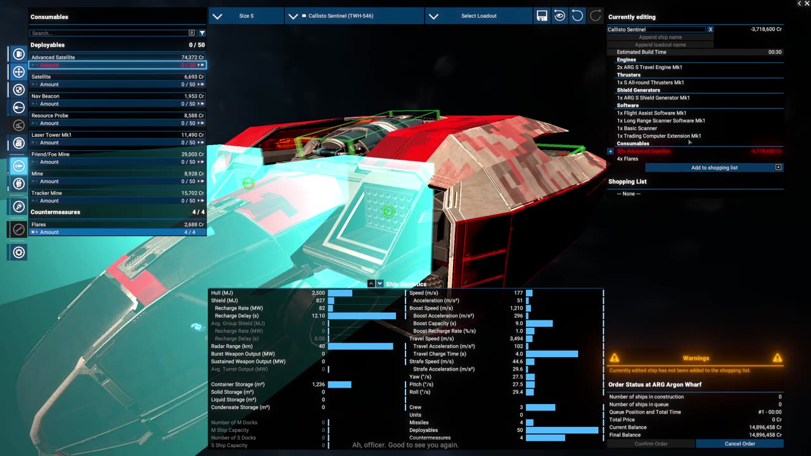The image size is (811, 456).
Task: Open the Select Loadout dropdown
Action: 478,16
